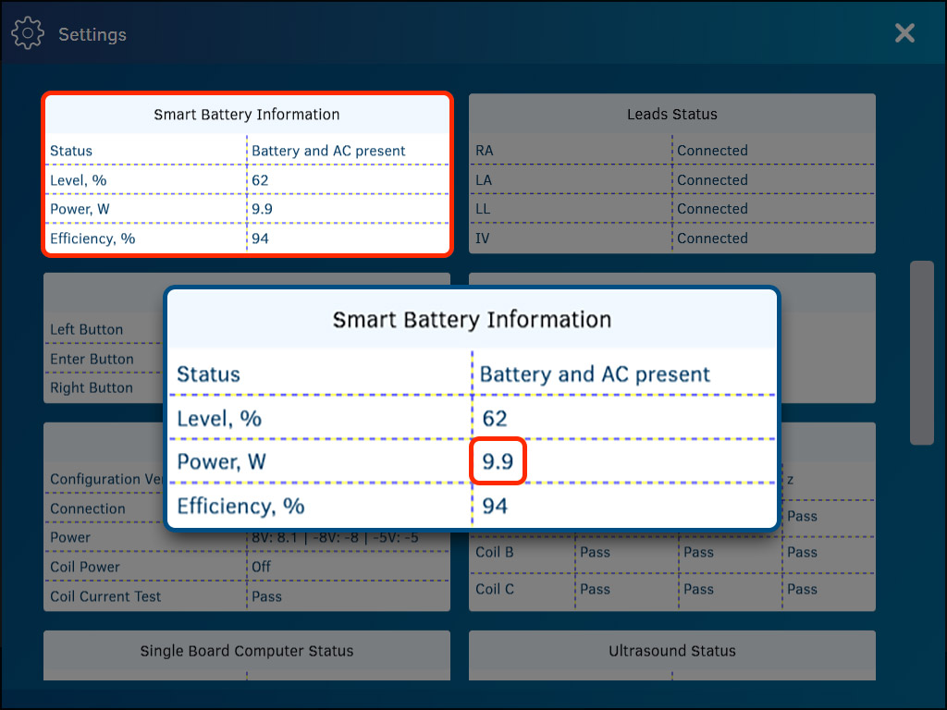Open the Ultrasound Status panel header
This screenshot has height=710, width=947.
coord(672,651)
